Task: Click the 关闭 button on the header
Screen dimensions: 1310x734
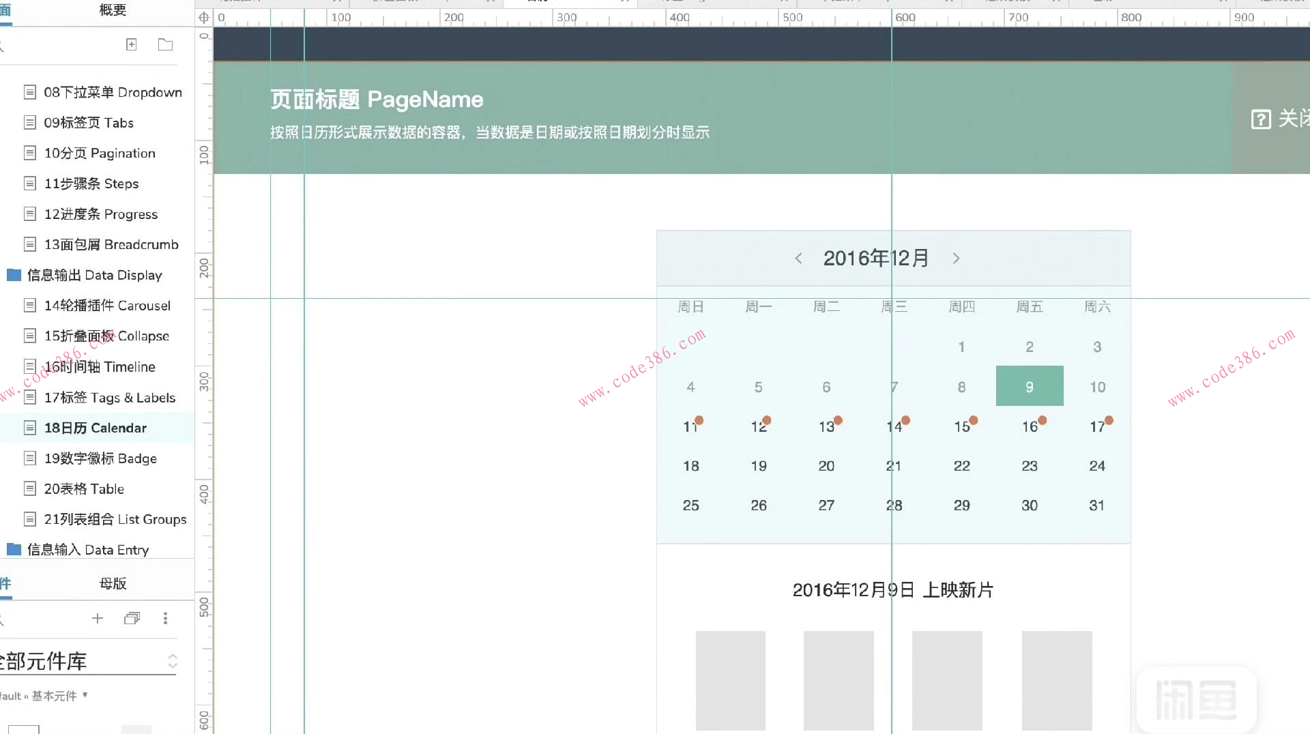Action: (1293, 119)
